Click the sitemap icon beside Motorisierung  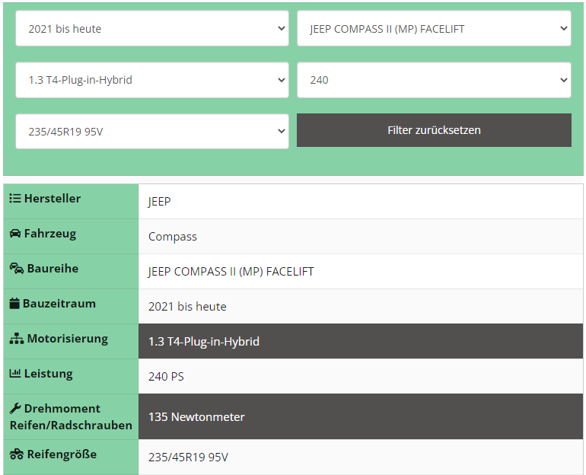pos(17,339)
